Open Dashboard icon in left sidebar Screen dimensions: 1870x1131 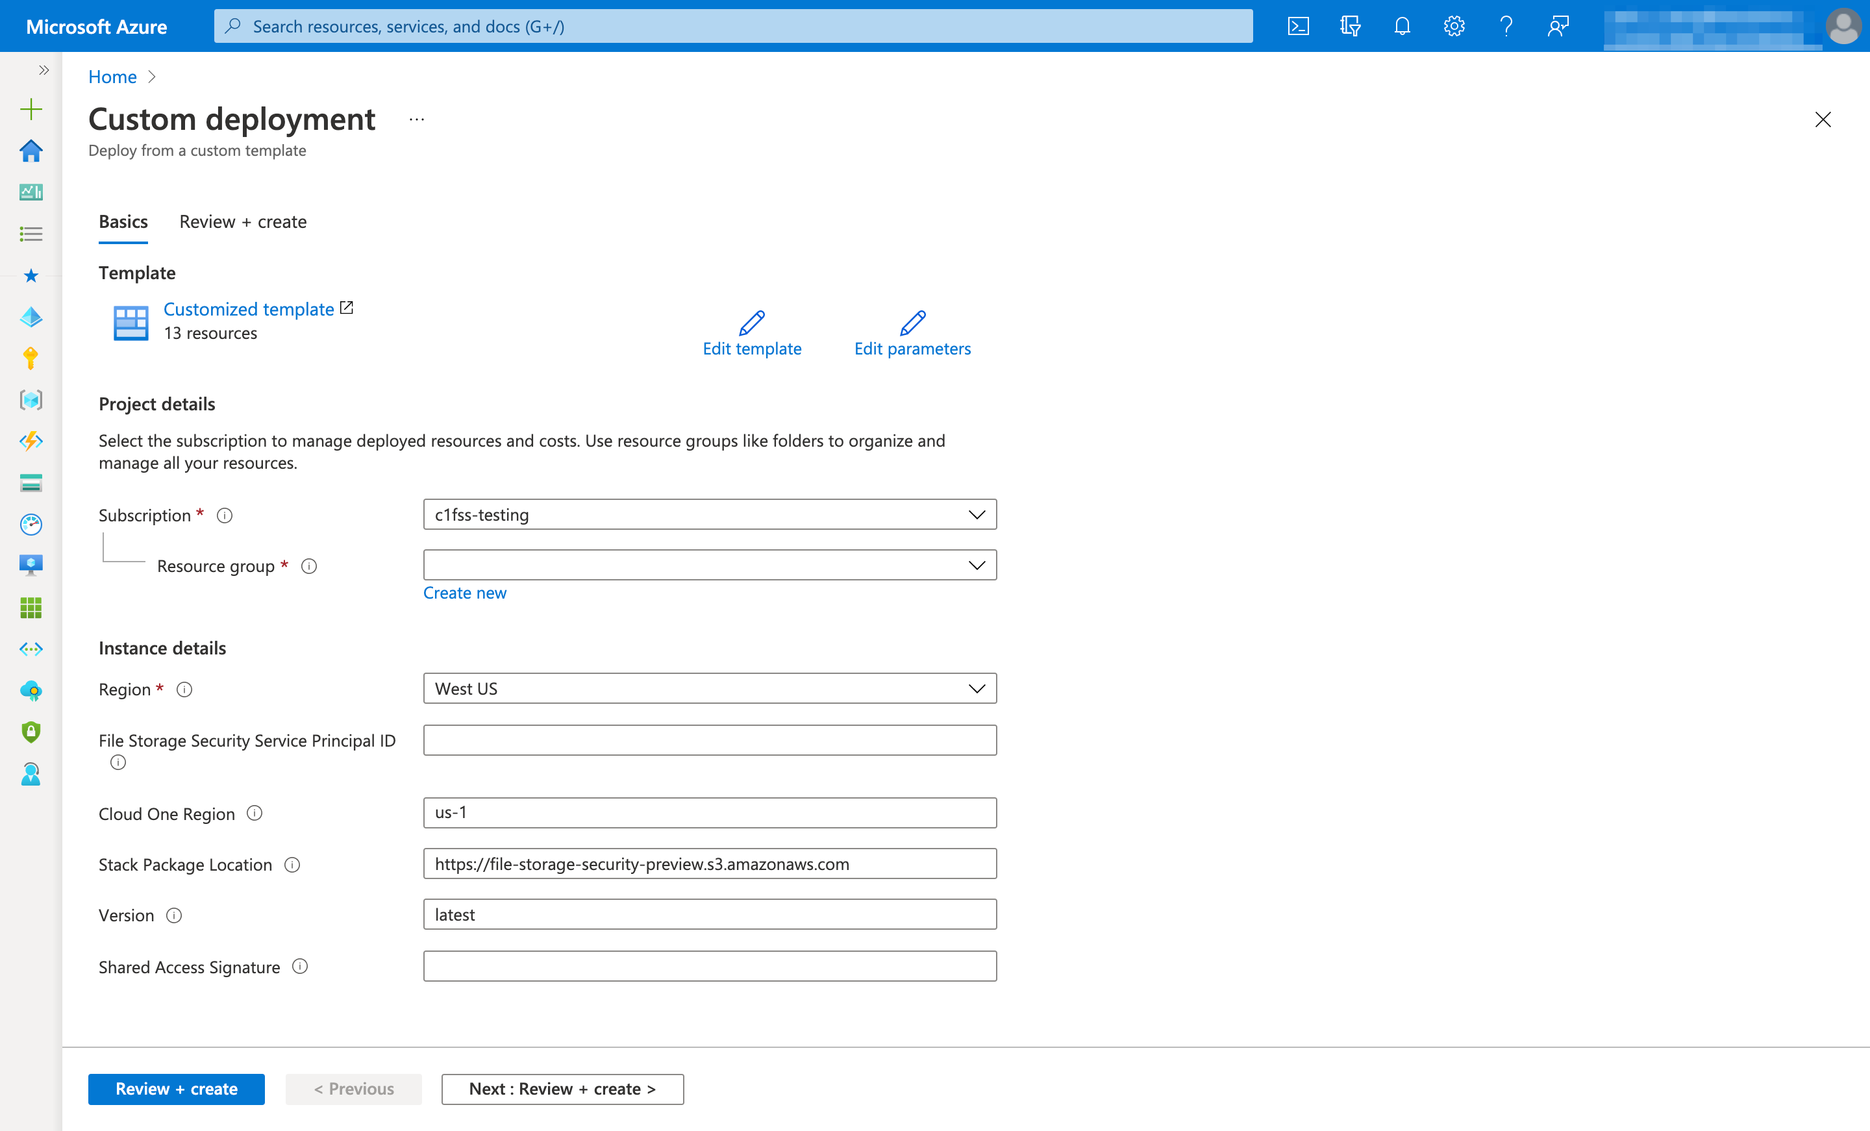click(x=31, y=192)
